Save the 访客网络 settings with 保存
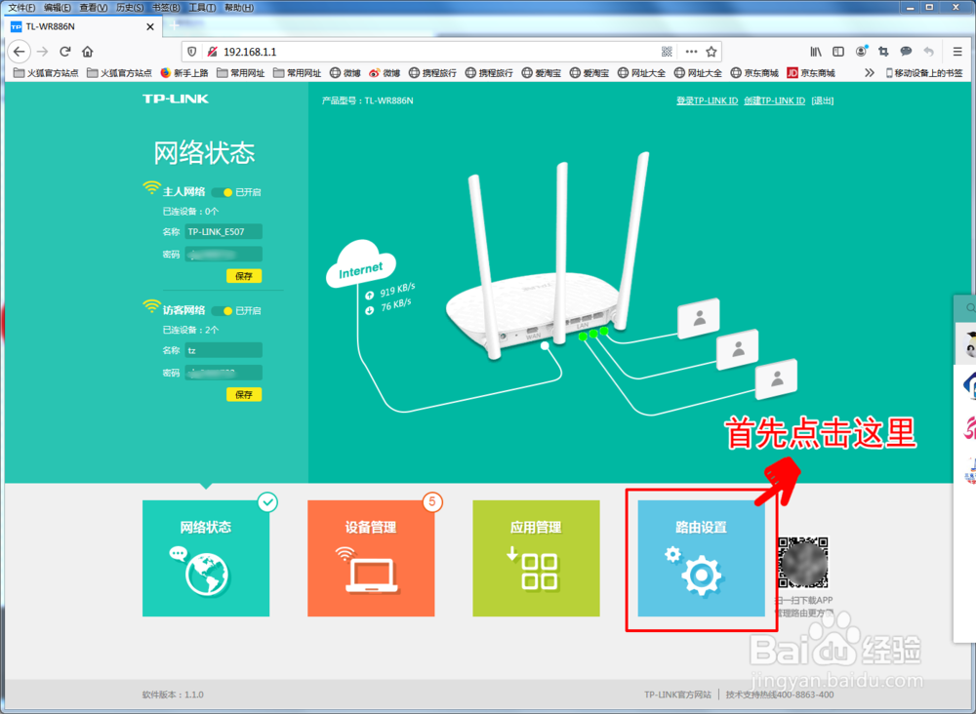This screenshot has height=714, width=976. [244, 394]
